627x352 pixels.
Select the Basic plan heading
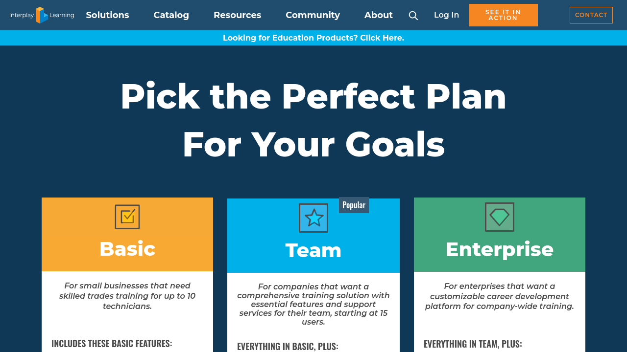click(x=127, y=249)
